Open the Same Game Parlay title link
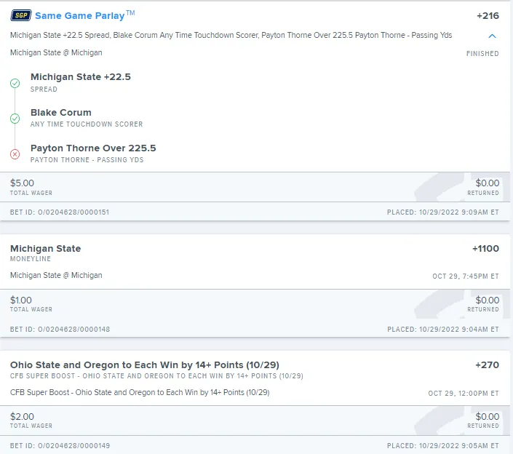The image size is (513, 454). (x=84, y=15)
